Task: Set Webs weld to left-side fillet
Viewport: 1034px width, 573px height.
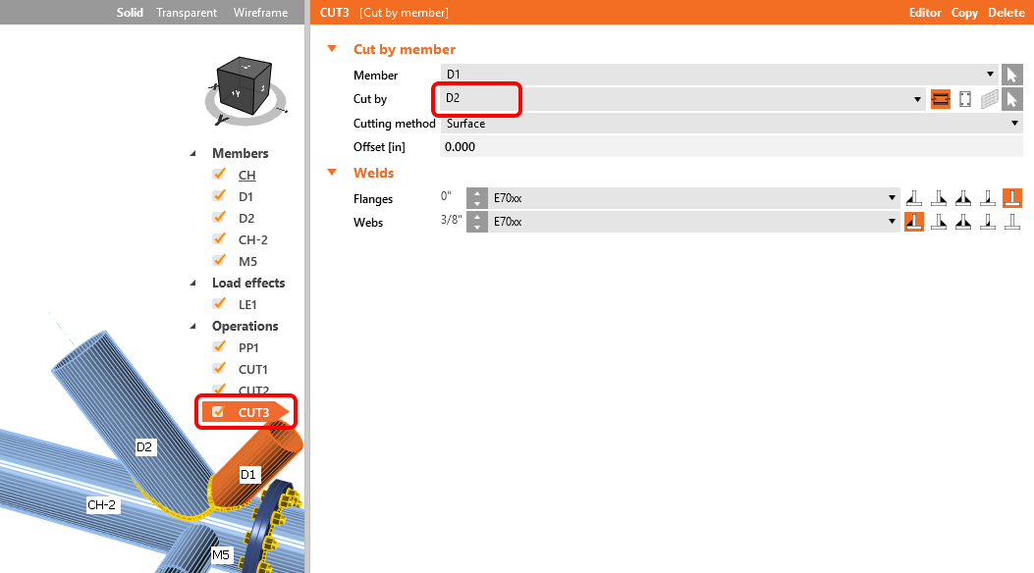Action: 914,222
